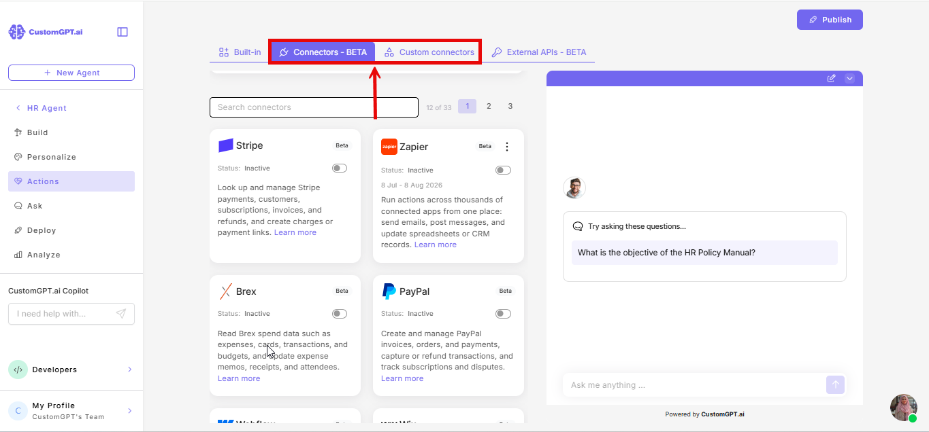Click the Stripe logo icon

[x=226, y=145]
